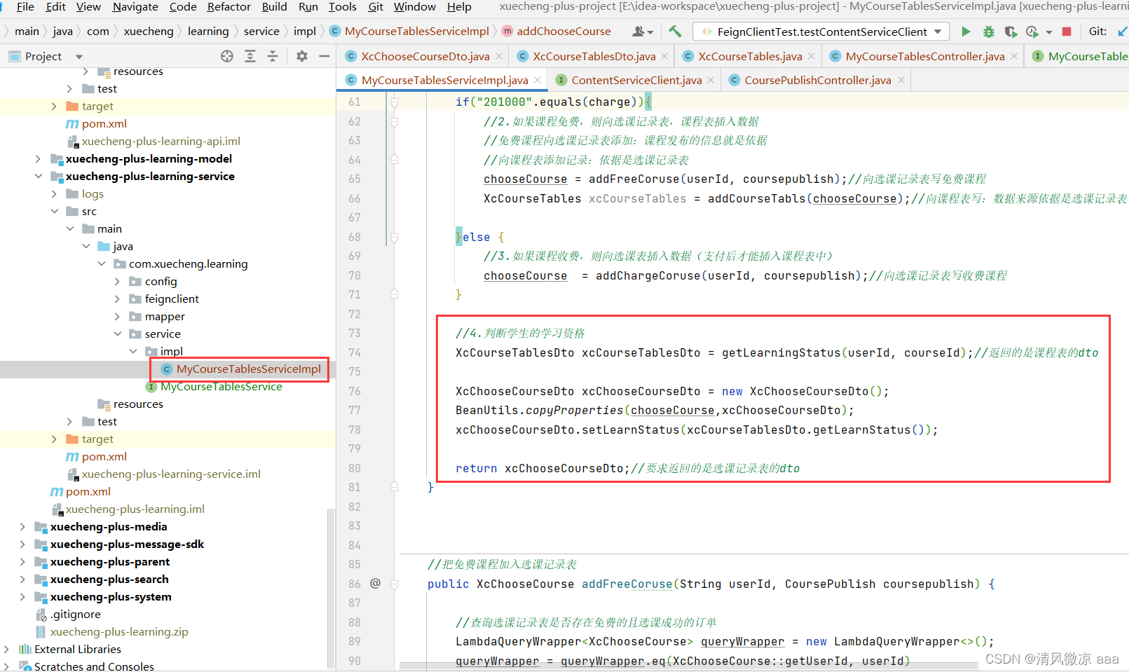Run the FeignClientTest configuration with green play
1129x672 pixels.
966,32
